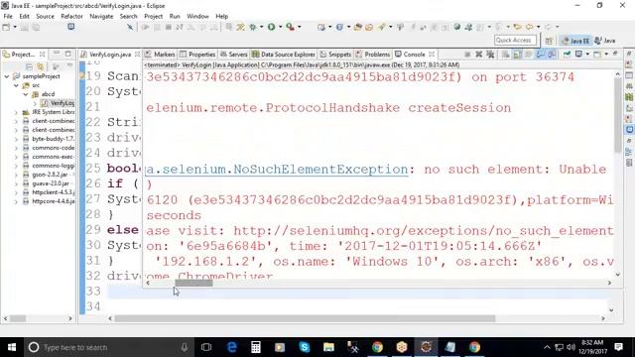Image resolution: width=635 pixels, height=357 pixels.
Task: Open Calculator from the taskbar
Action: (x=256, y=347)
